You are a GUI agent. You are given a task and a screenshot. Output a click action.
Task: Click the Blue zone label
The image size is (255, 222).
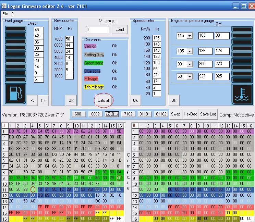click(92, 71)
